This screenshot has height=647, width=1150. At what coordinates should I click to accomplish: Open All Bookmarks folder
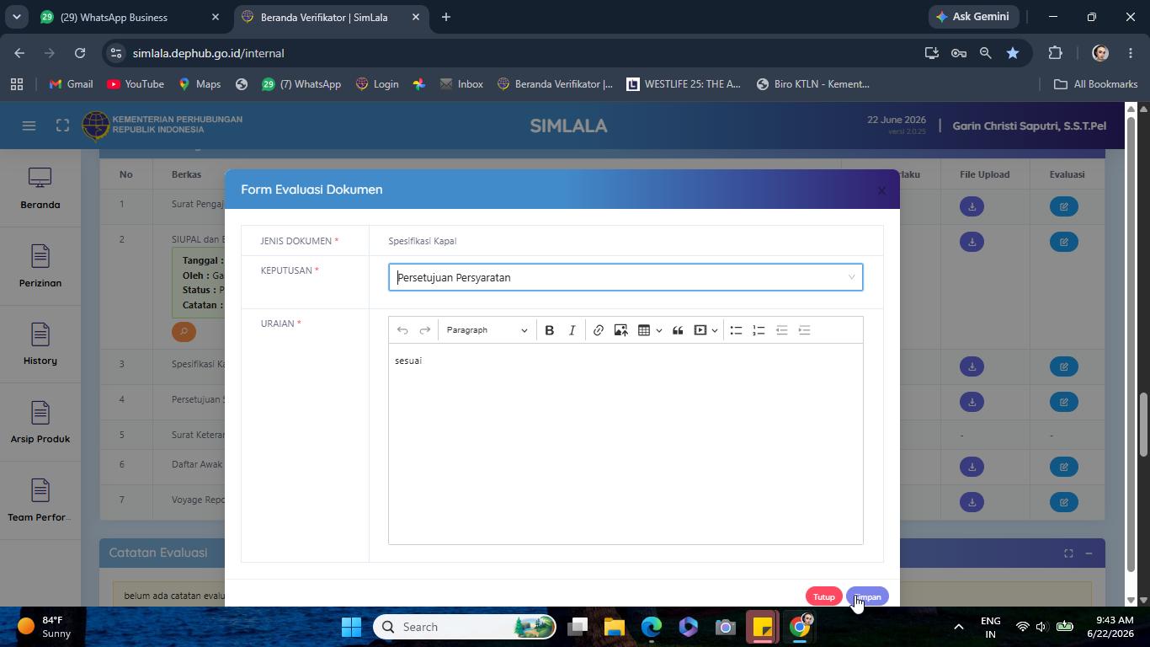pos(1096,84)
